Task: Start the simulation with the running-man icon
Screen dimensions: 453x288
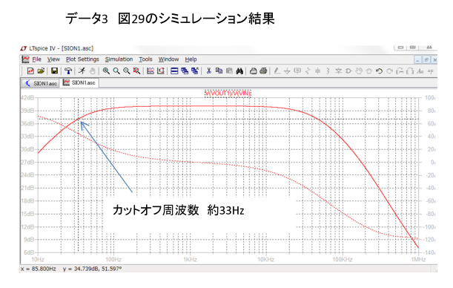Action: point(82,71)
